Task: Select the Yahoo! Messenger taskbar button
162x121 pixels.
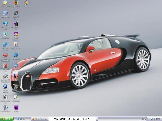Action: (40, 119)
